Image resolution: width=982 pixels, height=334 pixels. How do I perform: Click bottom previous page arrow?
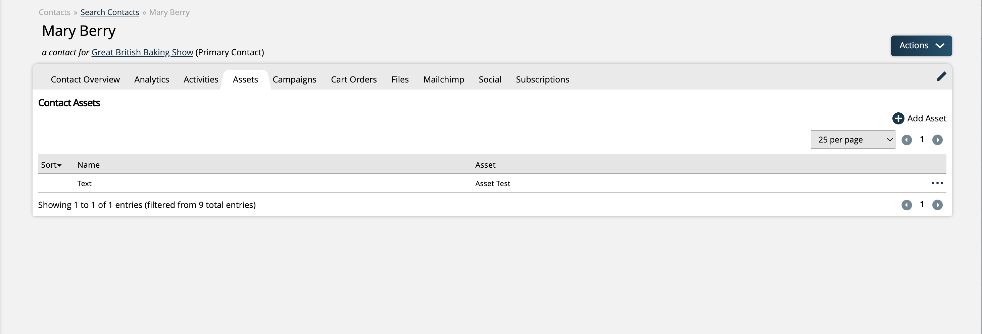(906, 205)
